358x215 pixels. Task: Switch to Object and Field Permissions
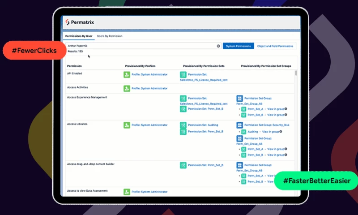pos(275,46)
